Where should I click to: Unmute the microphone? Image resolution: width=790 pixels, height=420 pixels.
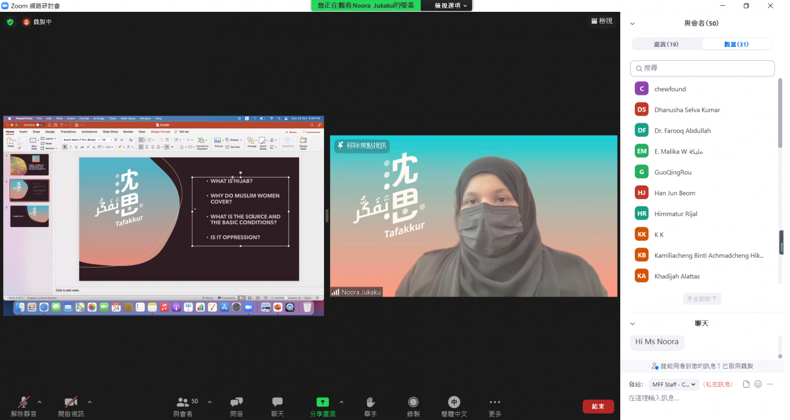point(23,402)
